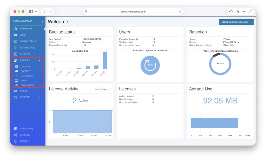Click the Dashboard bar chart icon
This screenshot has width=266, height=159.
tap(16, 29)
